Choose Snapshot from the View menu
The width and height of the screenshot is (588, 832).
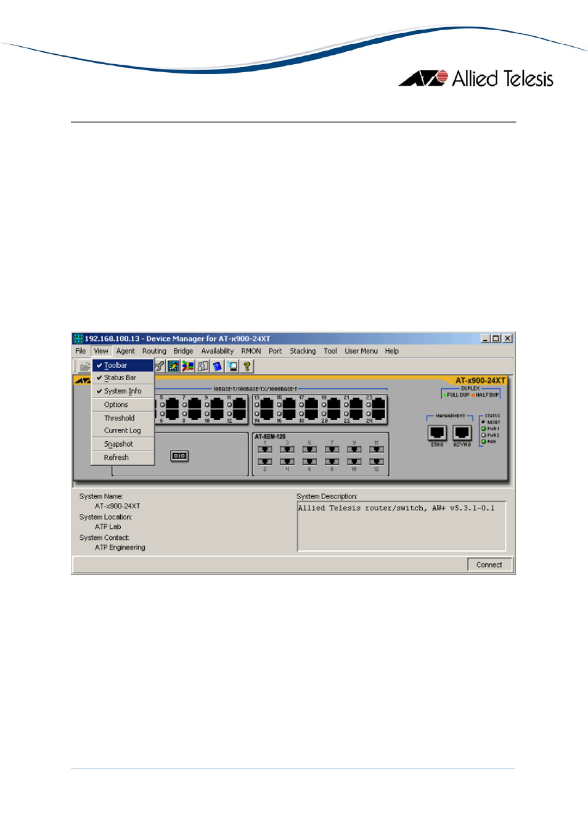pos(123,444)
